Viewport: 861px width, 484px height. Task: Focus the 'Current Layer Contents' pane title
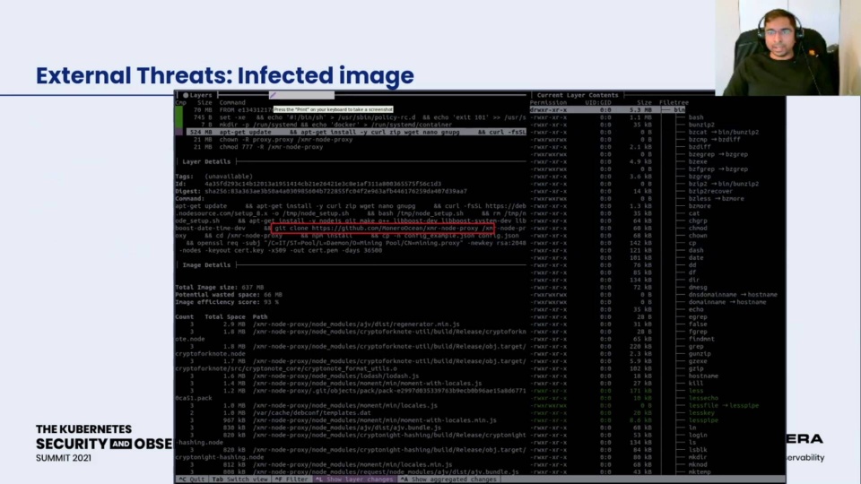[577, 95]
